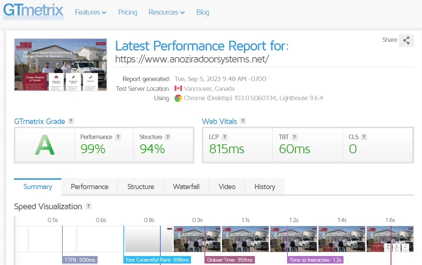Click the Speed Visualization heading
The image size is (422, 265).
pos(48,207)
